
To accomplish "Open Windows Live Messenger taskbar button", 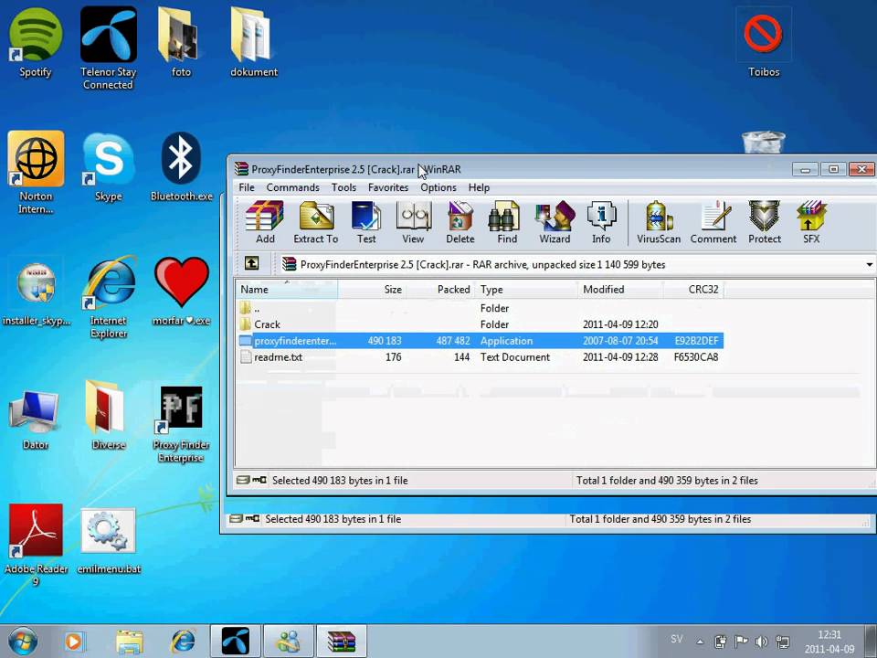I will [289, 642].
